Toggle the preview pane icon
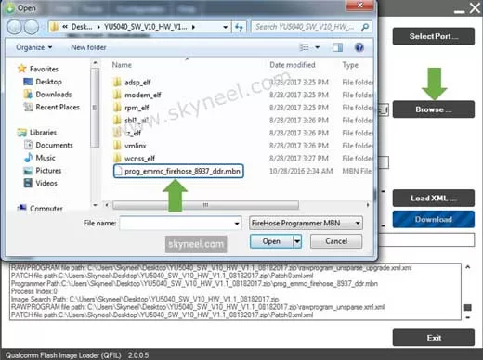This screenshot has height=360, width=483. pyautogui.click(x=337, y=47)
